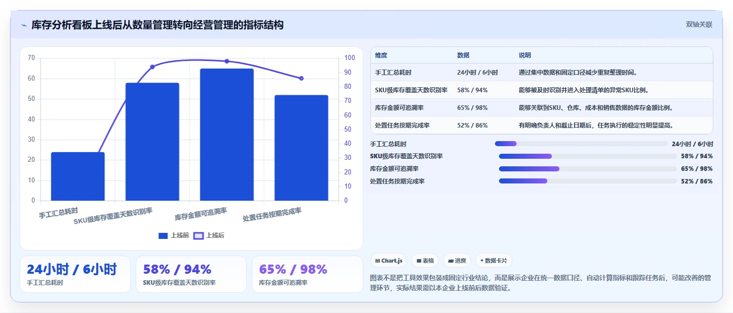
Task: Click the 库存金额可追溯率 progress bar
Action: tap(588, 168)
